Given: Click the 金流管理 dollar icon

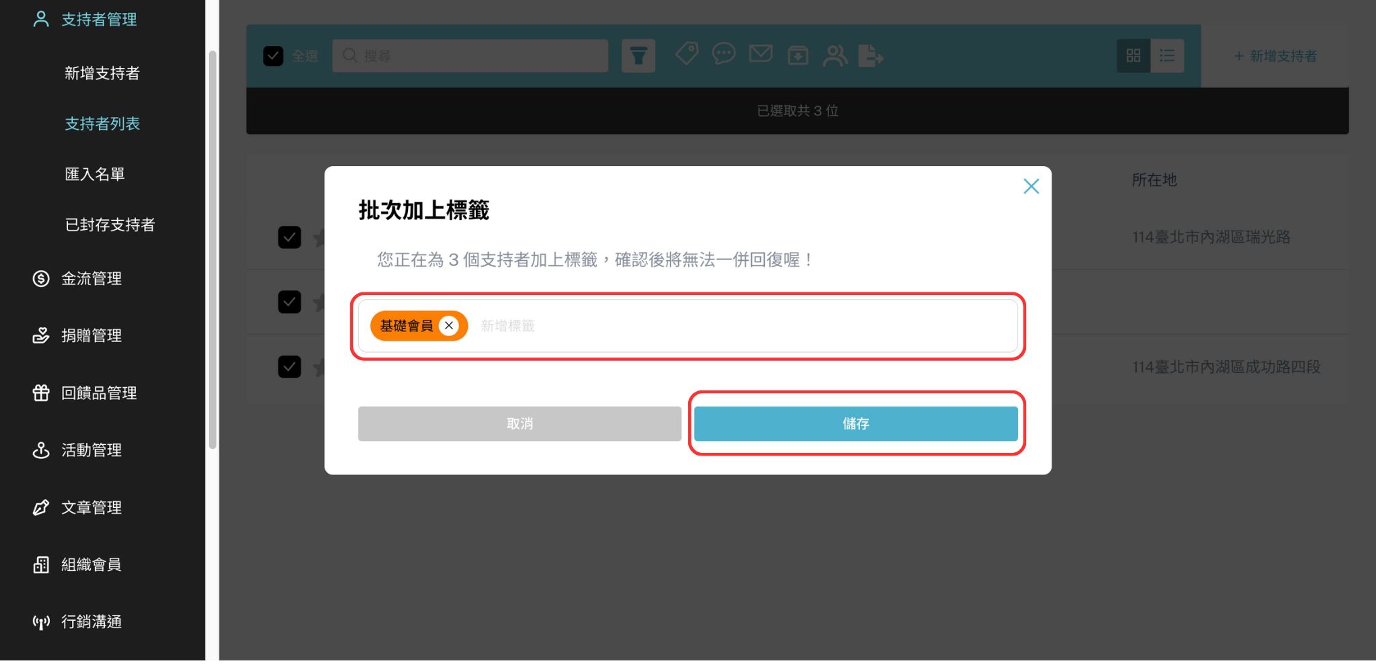Looking at the screenshot, I should pos(41,279).
